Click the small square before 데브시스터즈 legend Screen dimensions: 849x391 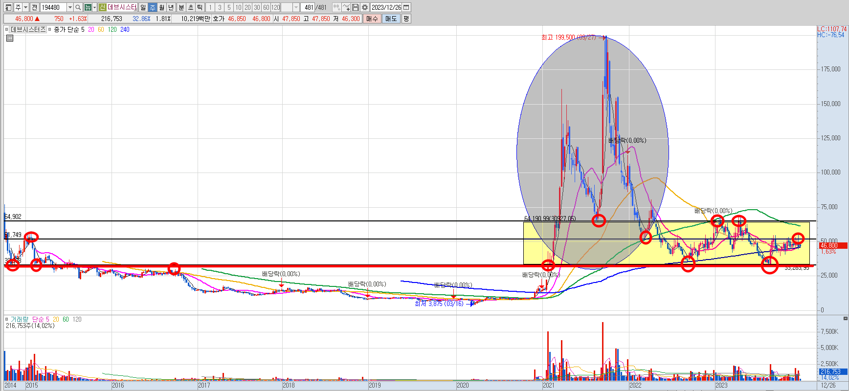[7, 29]
